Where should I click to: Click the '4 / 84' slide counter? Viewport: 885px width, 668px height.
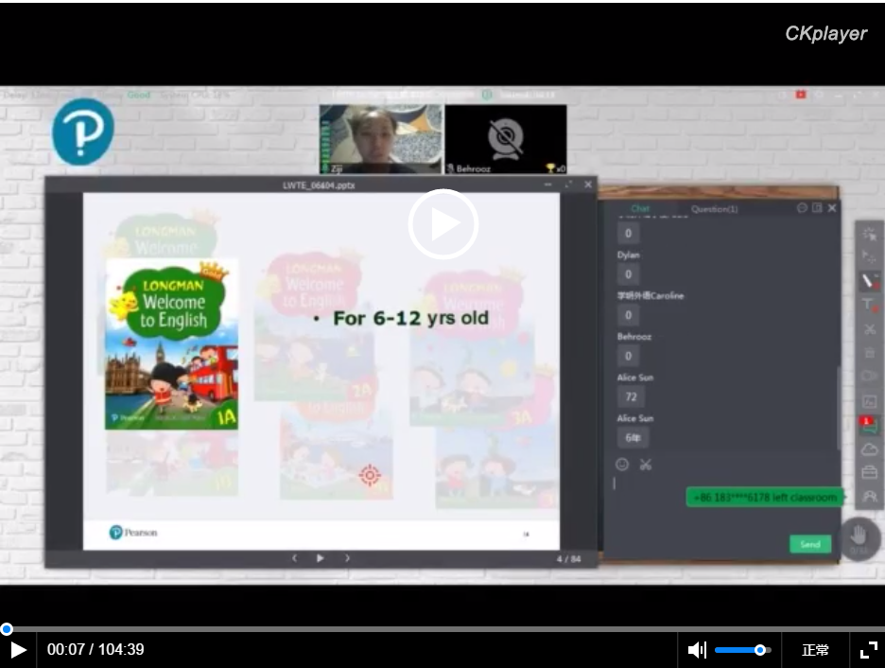pos(568,559)
